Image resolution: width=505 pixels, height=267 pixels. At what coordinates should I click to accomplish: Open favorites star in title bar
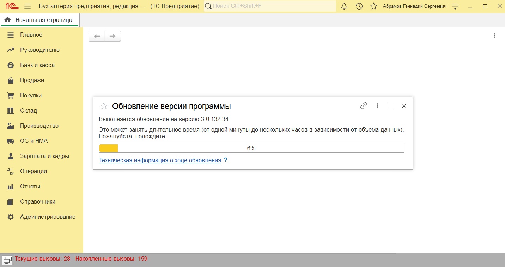pyautogui.click(x=374, y=6)
